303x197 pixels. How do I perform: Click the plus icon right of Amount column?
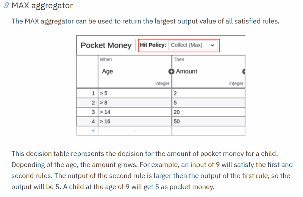[244, 72]
